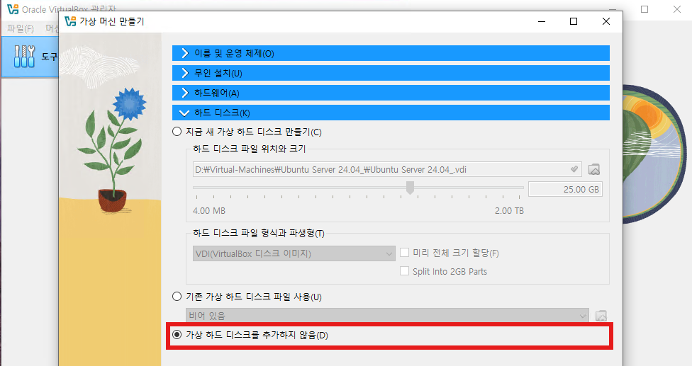The width and height of the screenshot is (692, 366).
Task: Click the 2.00 TB maximum size label
Action: pyautogui.click(x=509, y=210)
